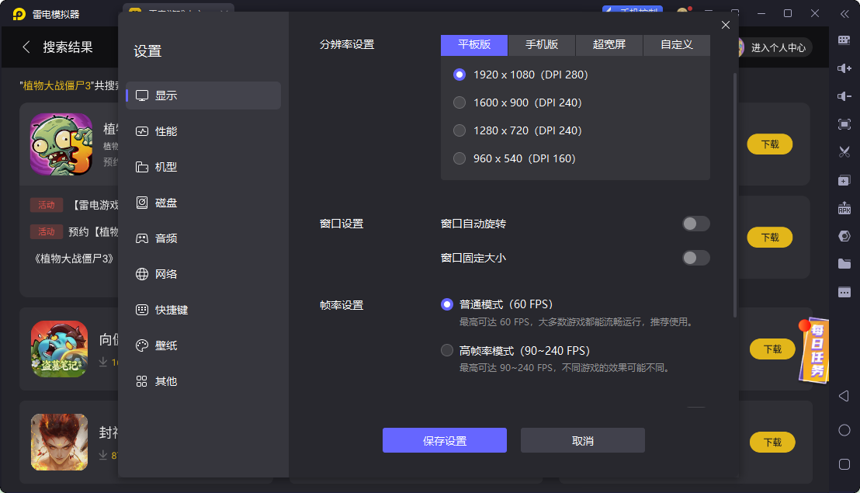
Task: Click the scissors icon in the sidebar
Action: tap(844, 151)
